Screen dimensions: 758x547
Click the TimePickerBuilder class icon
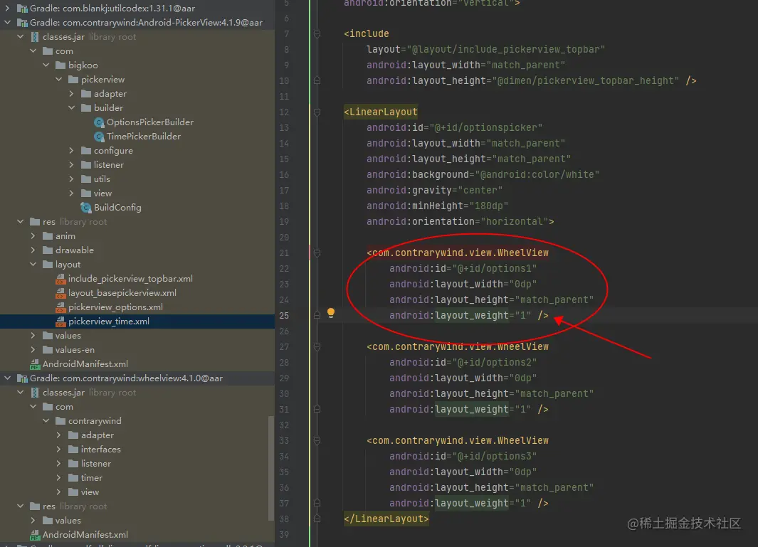[x=99, y=137]
